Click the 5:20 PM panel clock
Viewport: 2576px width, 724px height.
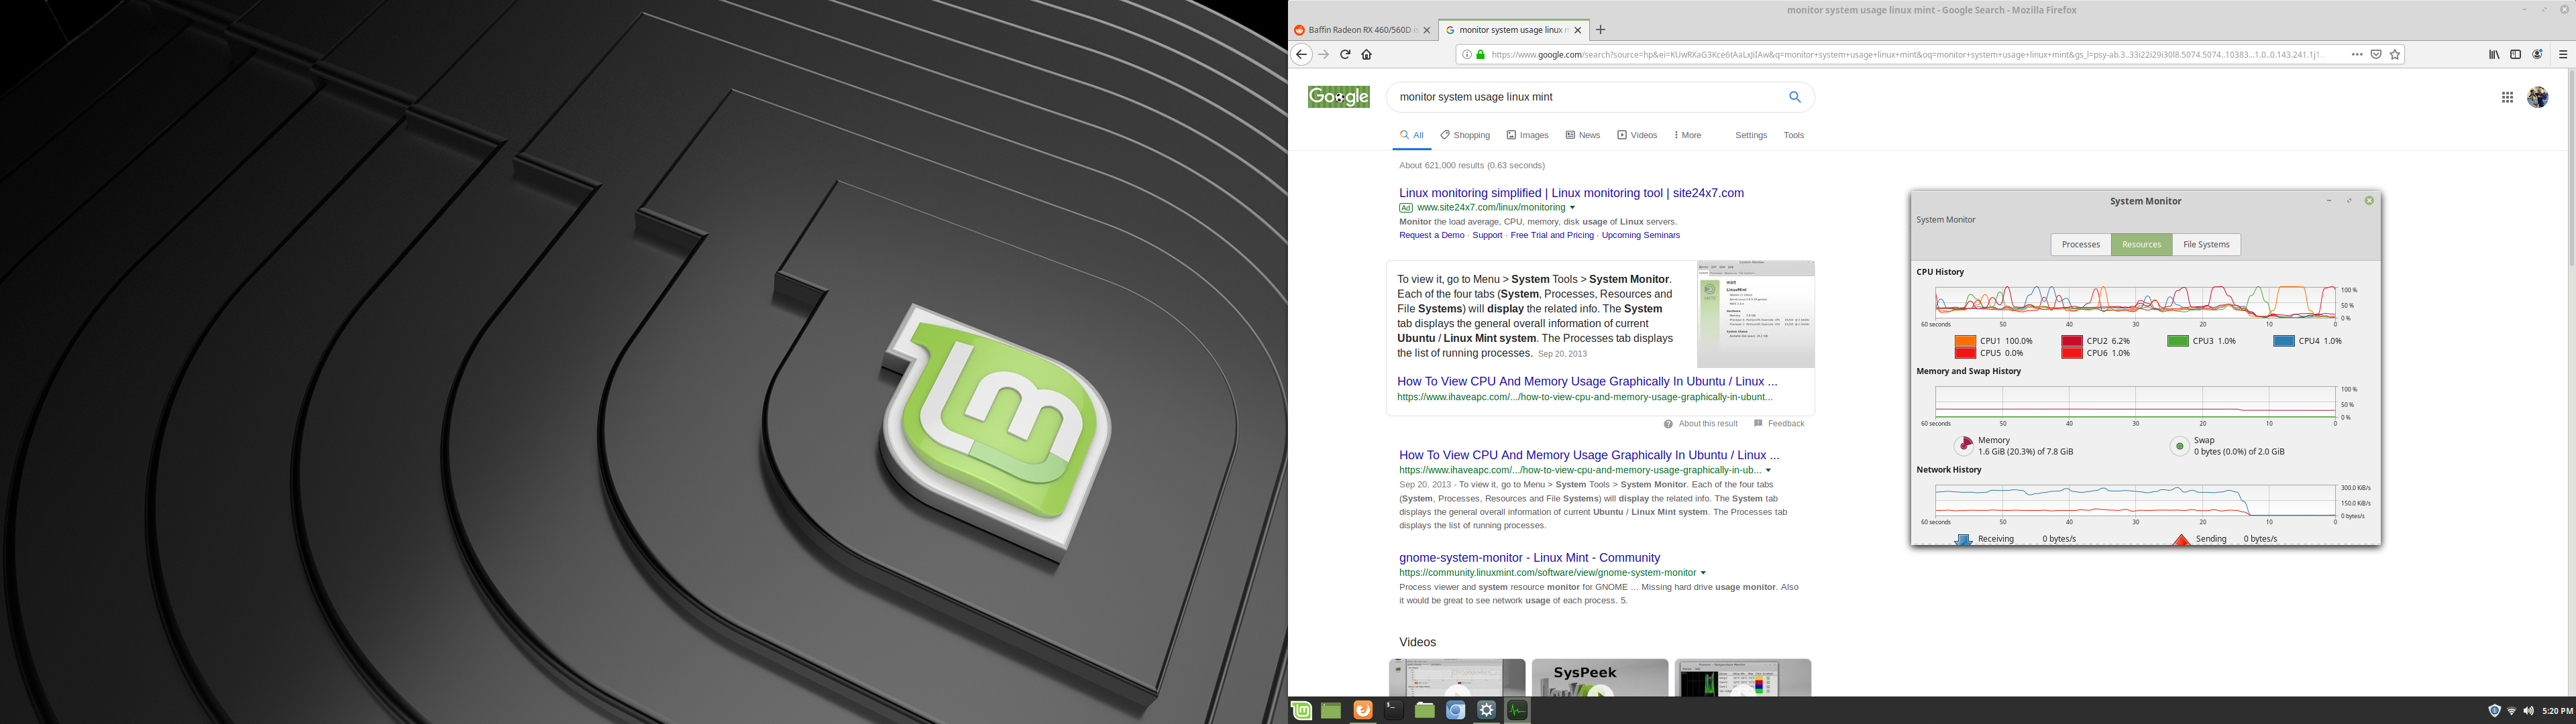tap(2557, 711)
